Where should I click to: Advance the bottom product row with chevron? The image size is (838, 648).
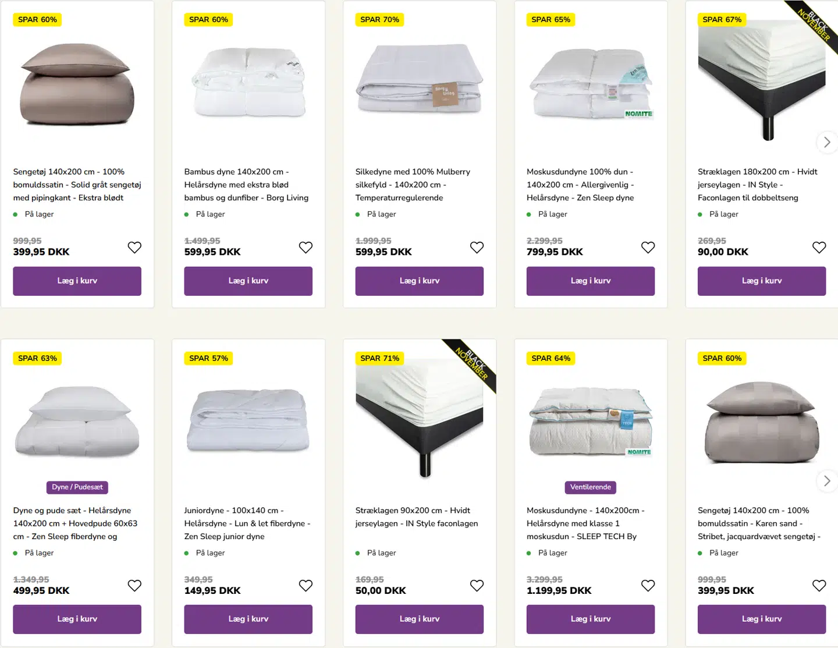(x=826, y=481)
